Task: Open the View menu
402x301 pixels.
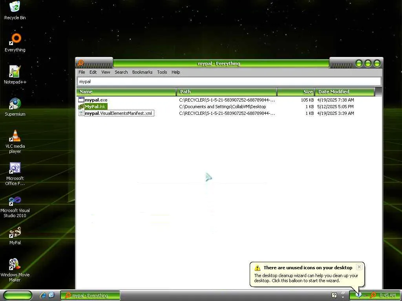Action: tap(106, 72)
